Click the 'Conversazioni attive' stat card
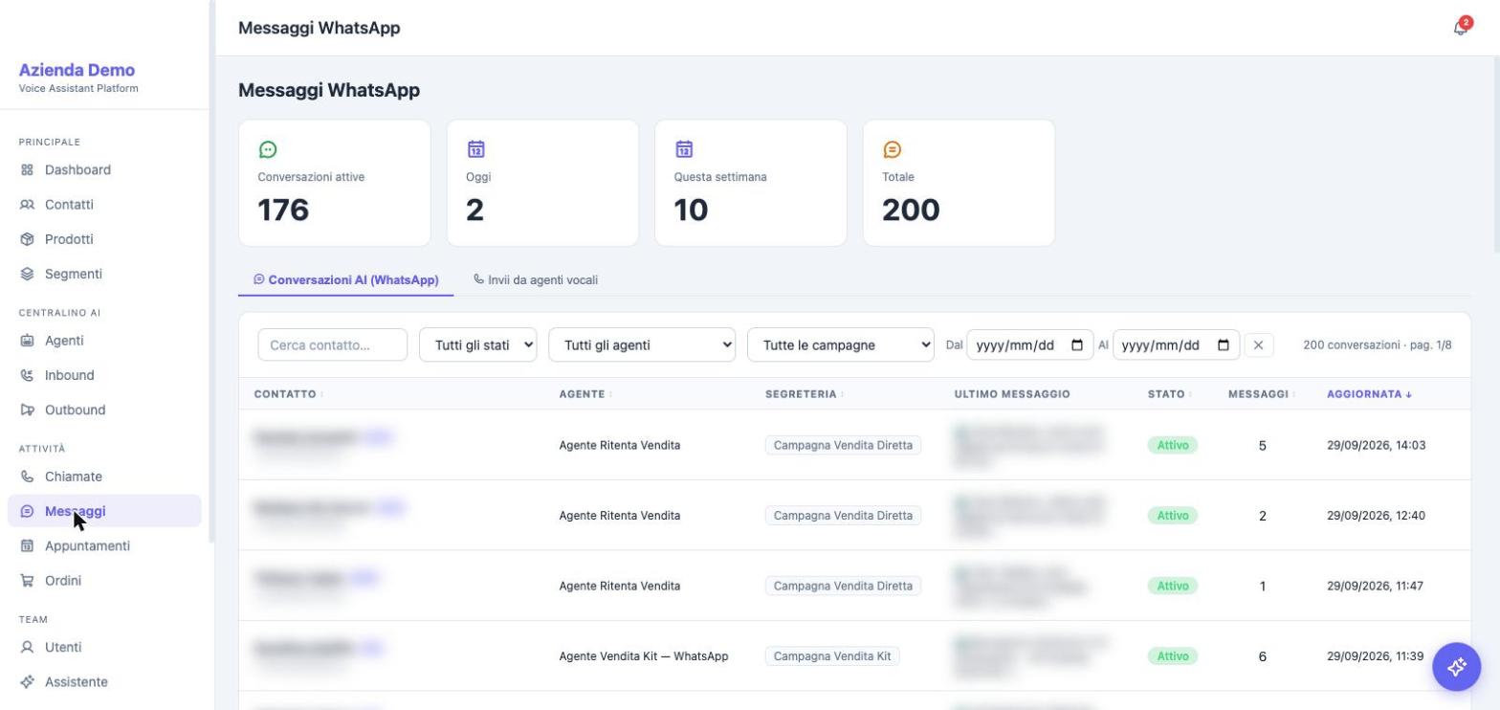The height and width of the screenshot is (710, 1500). tap(334, 183)
